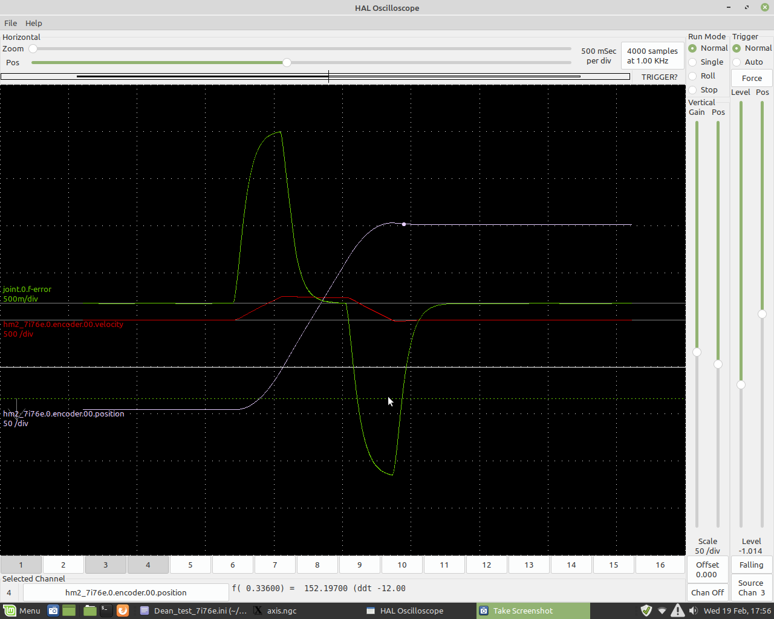
Task: Select channel 15 button
Action: (x=614, y=565)
